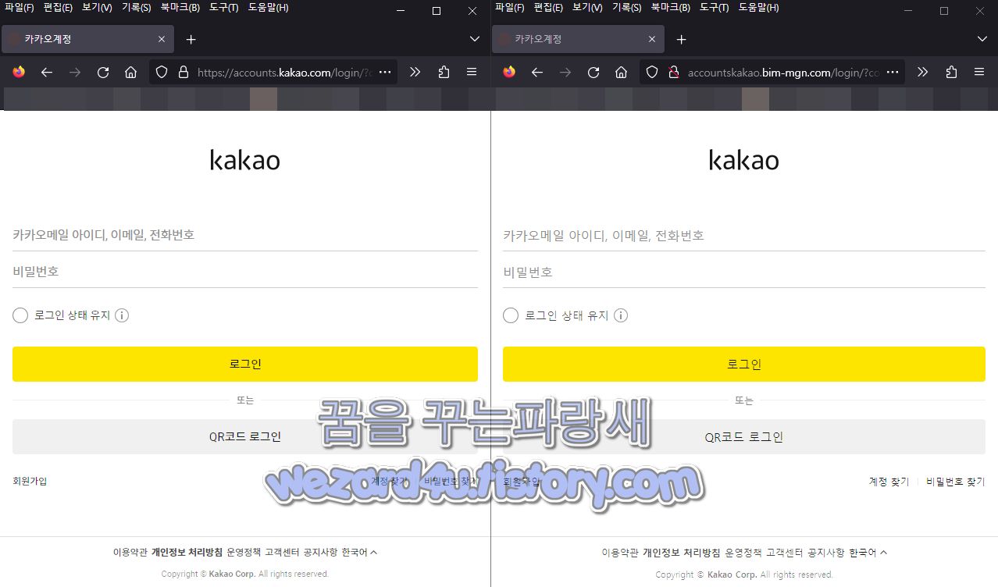This screenshot has height=587, width=998.
Task: Click insecure padlock icon in right window
Action: [674, 72]
